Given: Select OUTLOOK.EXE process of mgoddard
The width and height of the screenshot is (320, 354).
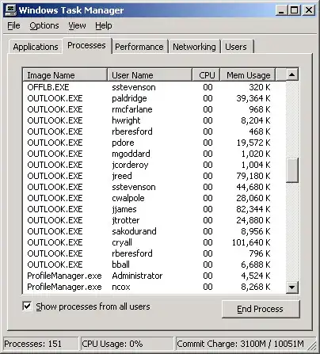Looking at the screenshot, I should point(154,154).
